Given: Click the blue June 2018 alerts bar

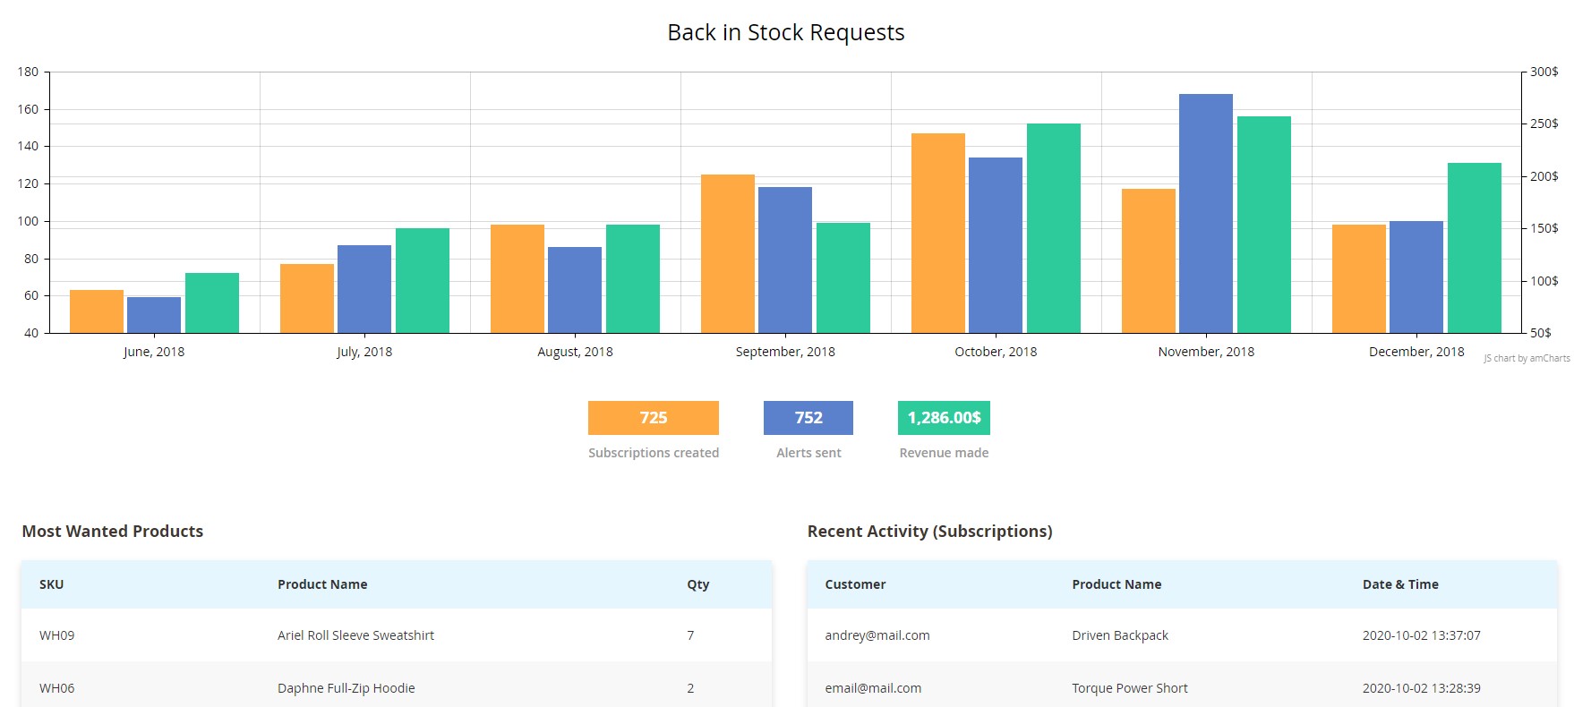Looking at the screenshot, I should [x=154, y=315].
